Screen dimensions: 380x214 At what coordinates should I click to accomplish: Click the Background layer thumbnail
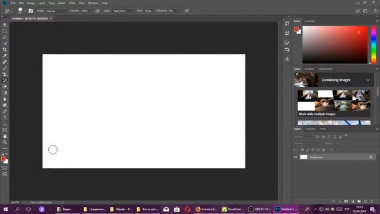303,157
